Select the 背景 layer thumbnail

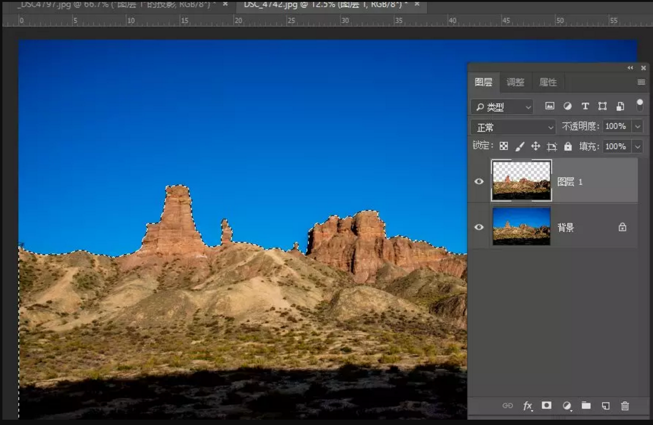[x=521, y=226]
